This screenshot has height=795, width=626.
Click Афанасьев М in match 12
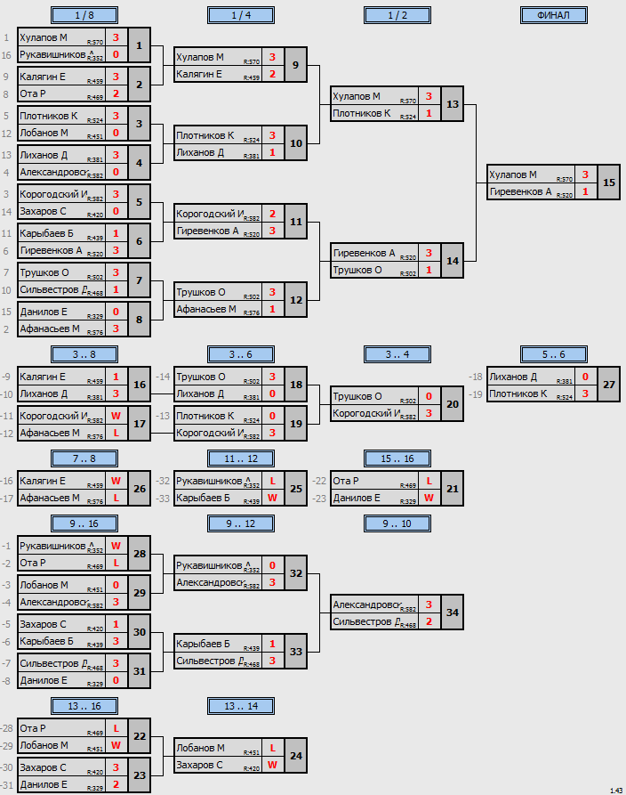(x=206, y=309)
